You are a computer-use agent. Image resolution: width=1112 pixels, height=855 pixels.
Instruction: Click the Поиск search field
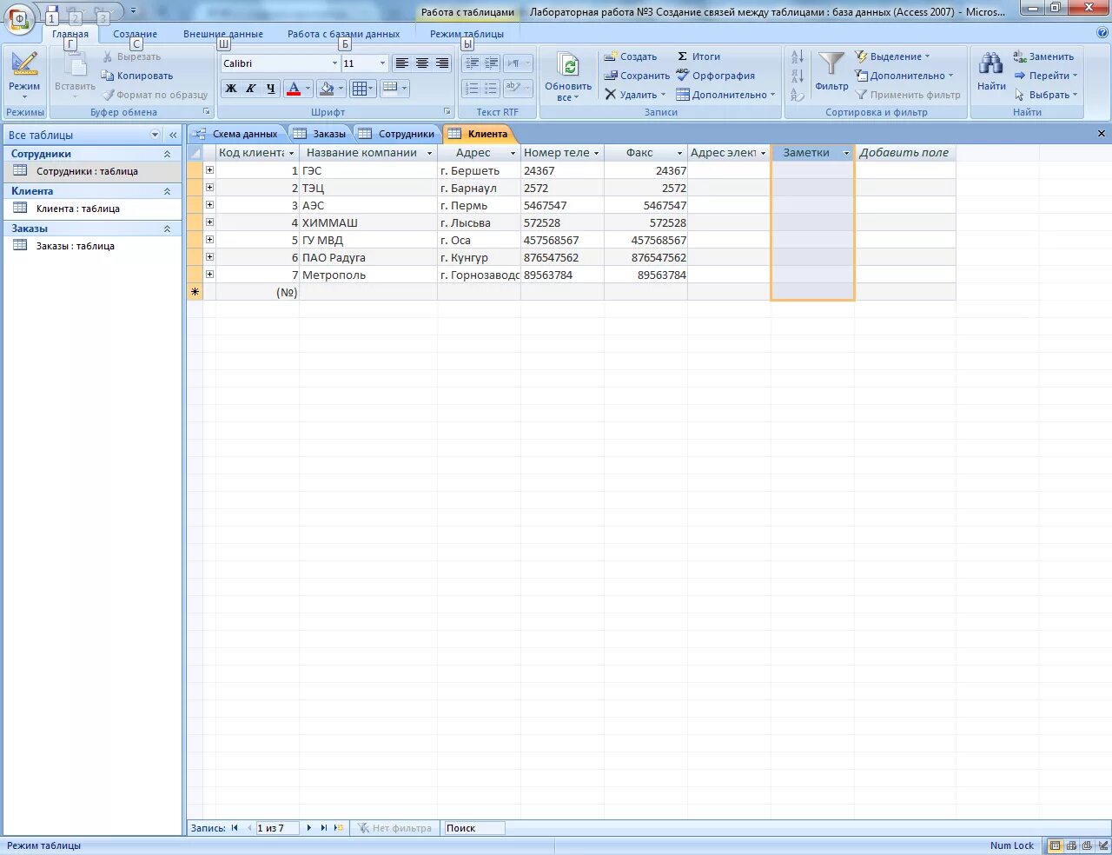473,828
